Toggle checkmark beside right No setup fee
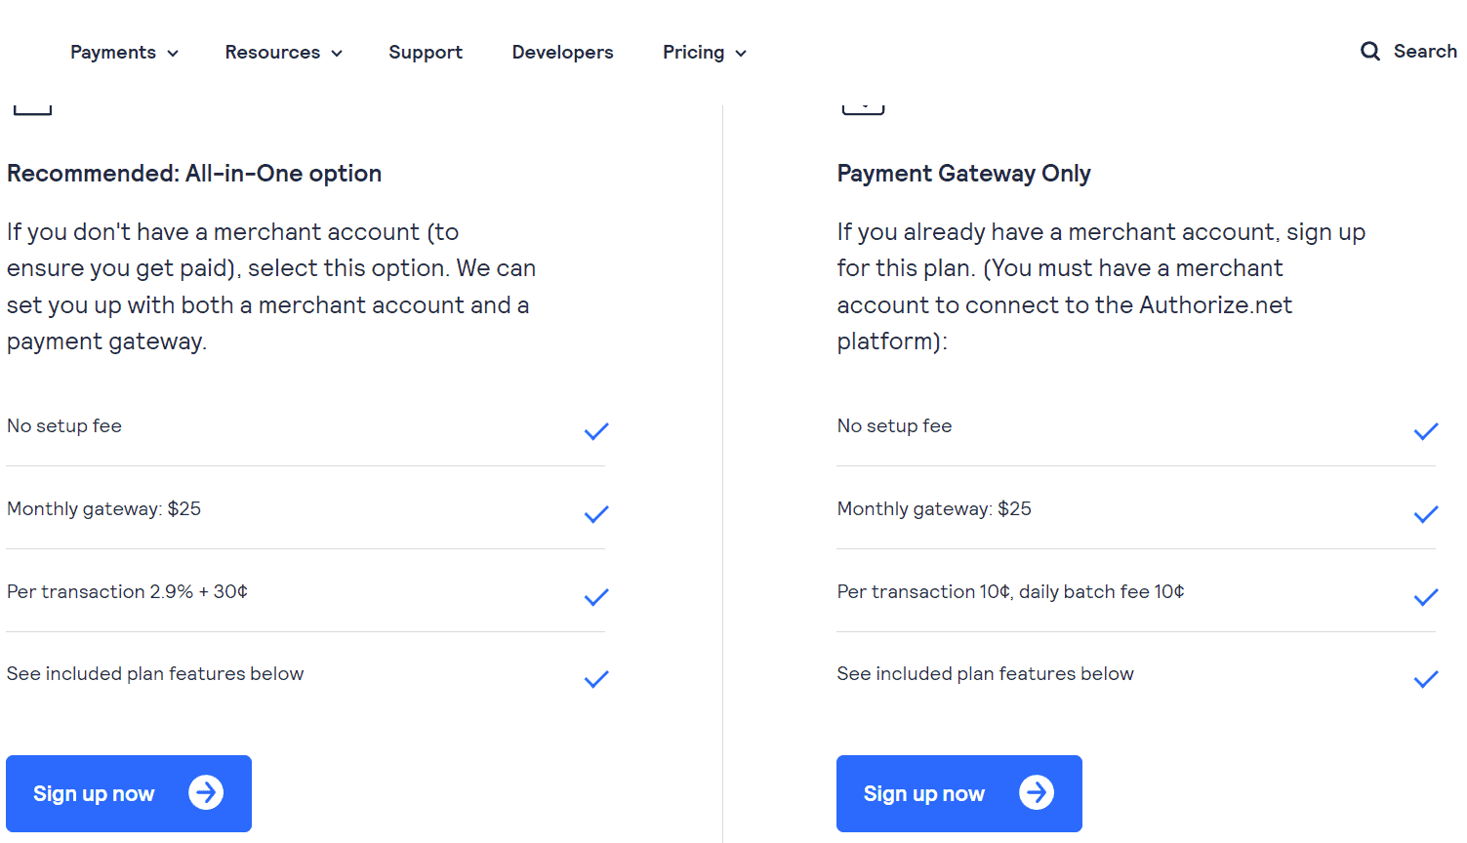Viewport: 1467px width, 843px height. 1426,431
